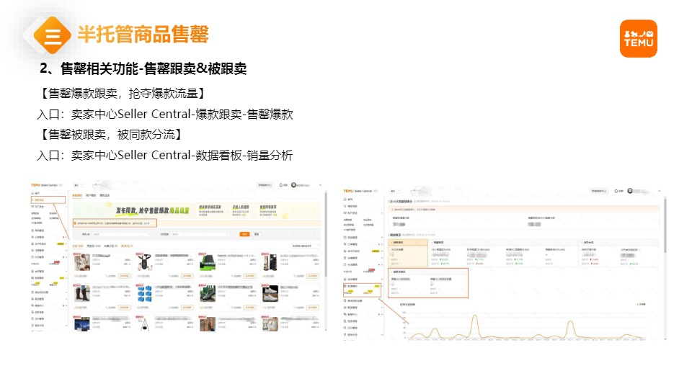Click the reset button beside the orange search button
The width and height of the screenshot is (692, 389).
pos(256,234)
